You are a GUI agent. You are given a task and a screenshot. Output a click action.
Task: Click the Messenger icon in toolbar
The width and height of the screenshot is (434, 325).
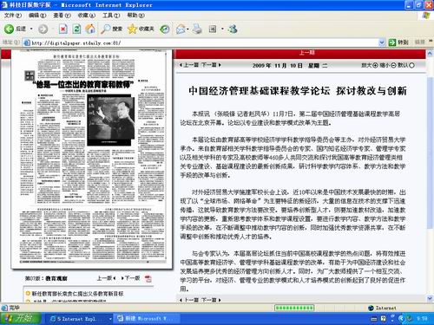click(233, 29)
